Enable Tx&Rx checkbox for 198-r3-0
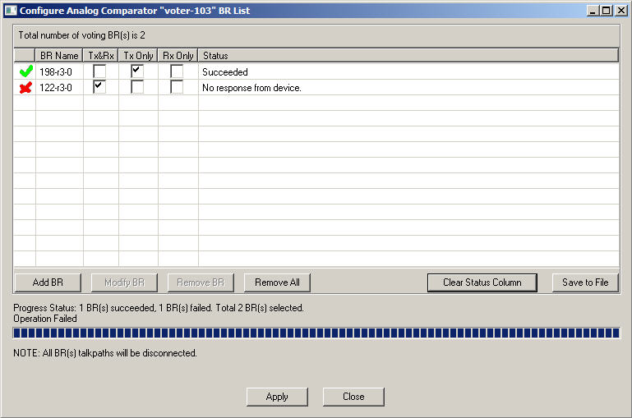 pos(99,72)
